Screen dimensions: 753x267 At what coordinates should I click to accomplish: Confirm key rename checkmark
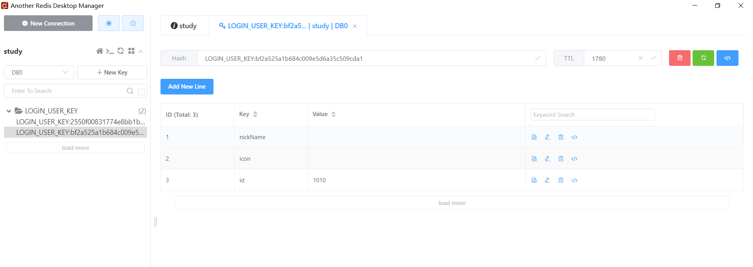pos(537,58)
